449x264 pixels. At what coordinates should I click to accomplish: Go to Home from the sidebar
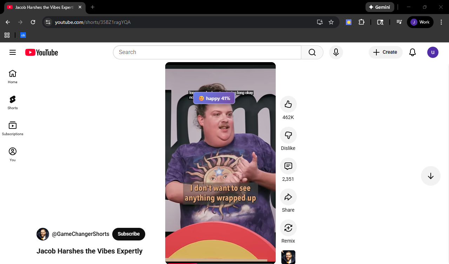click(12, 76)
